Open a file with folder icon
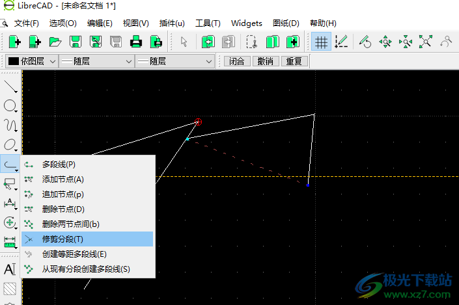The image size is (459, 305). 55,42
